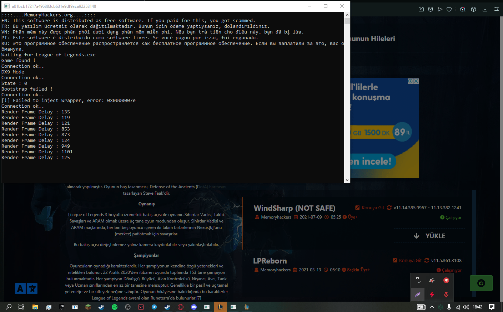The width and height of the screenshot is (503, 312).
Task: Click the highlighted League of Legends taskbar icon
Action: [220, 307]
